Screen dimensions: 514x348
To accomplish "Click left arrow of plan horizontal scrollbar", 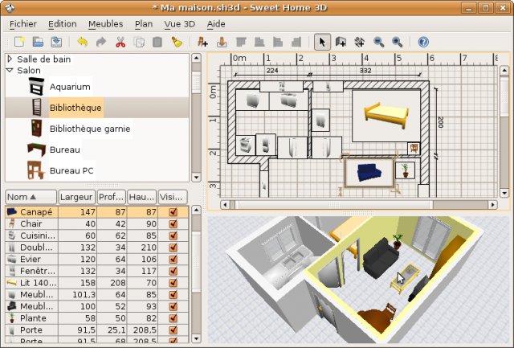I will pyautogui.click(x=225, y=205).
